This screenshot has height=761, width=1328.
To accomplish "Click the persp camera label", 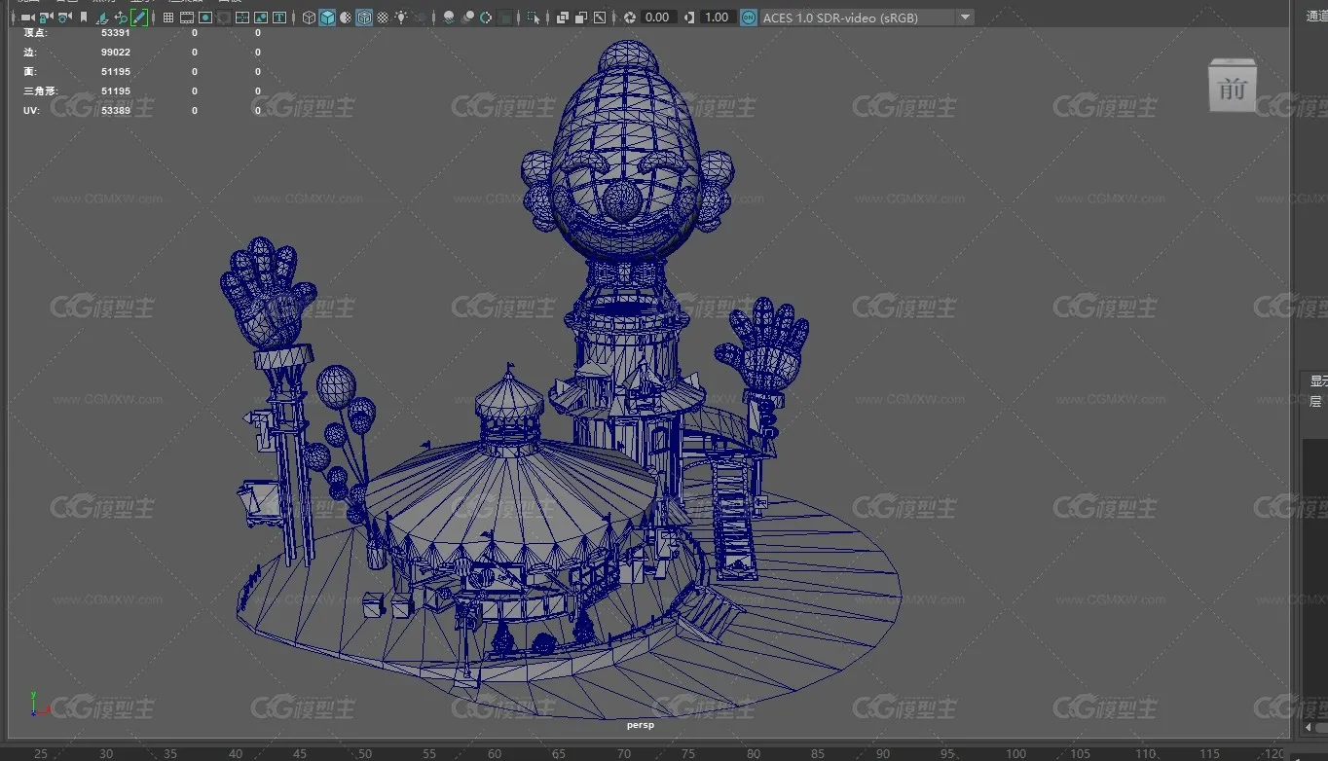I will [641, 724].
